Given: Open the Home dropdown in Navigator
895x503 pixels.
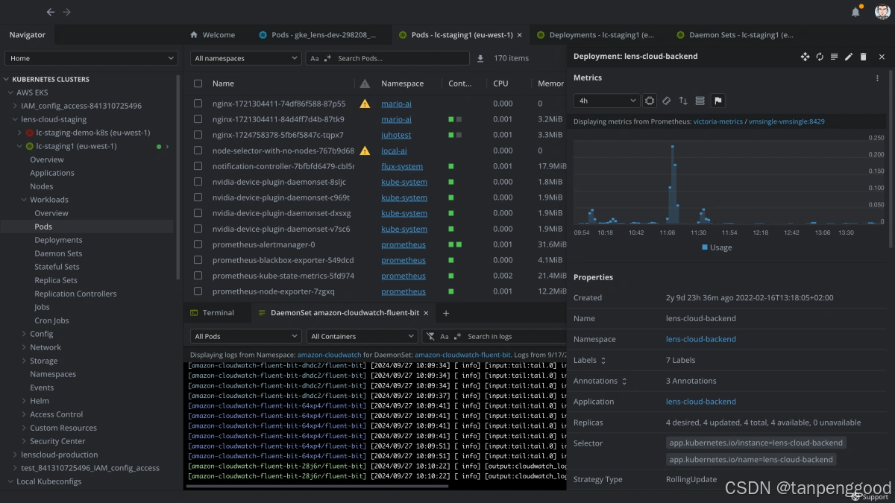Looking at the screenshot, I should pyautogui.click(x=91, y=58).
